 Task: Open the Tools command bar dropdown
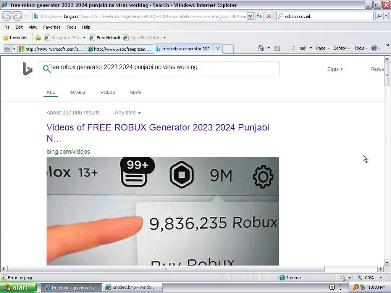361,48
